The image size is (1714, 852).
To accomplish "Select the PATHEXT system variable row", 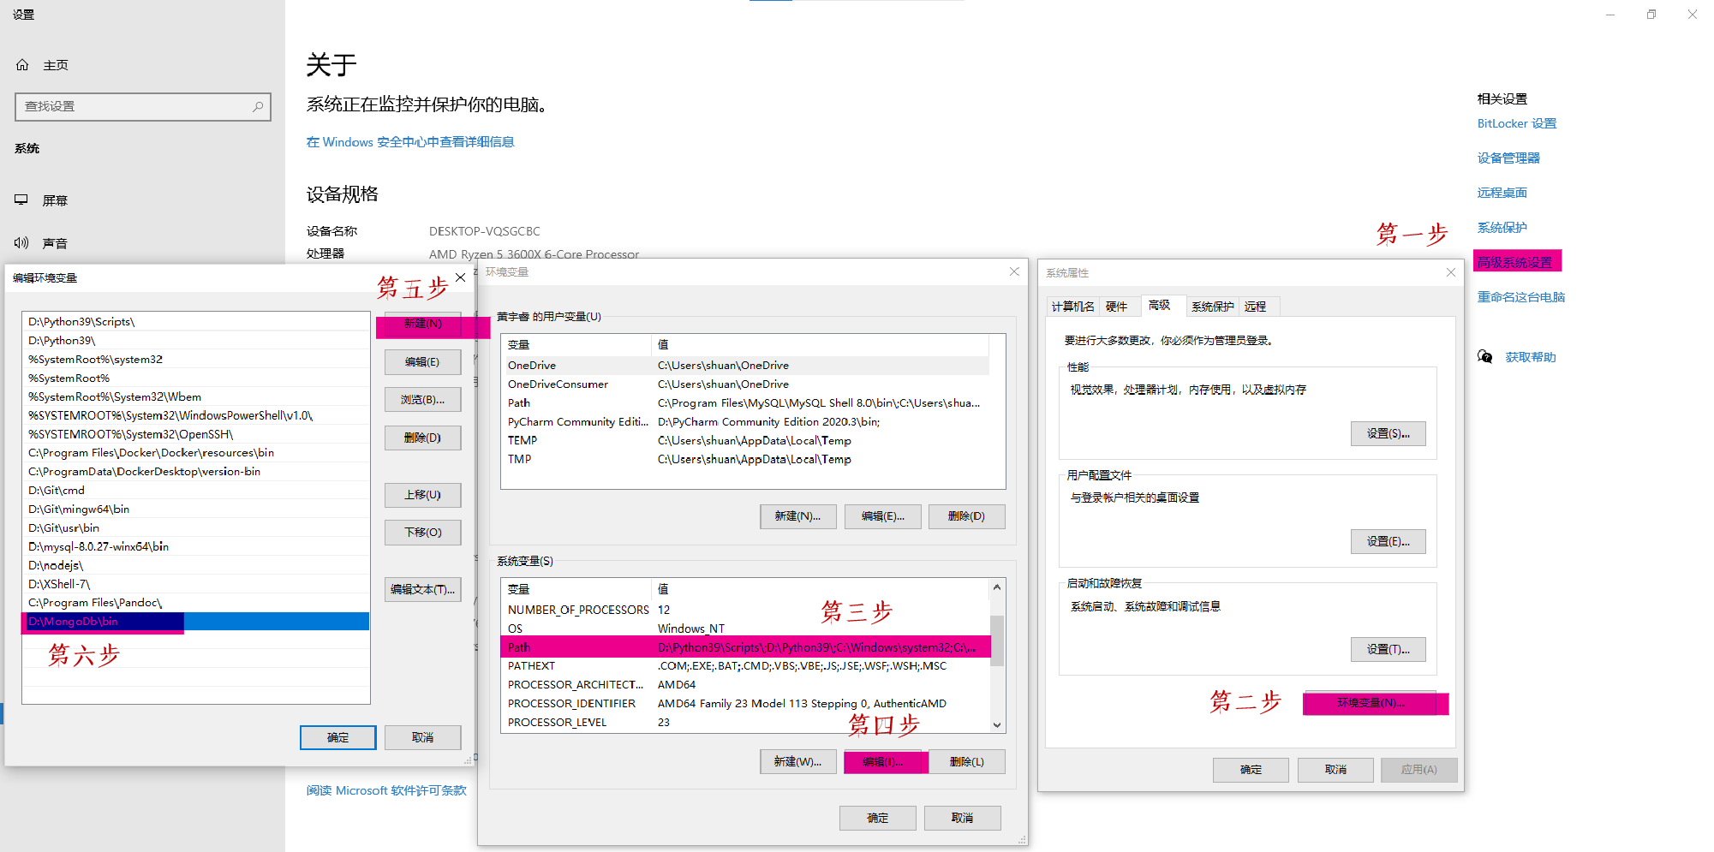I will (x=746, y=666).
